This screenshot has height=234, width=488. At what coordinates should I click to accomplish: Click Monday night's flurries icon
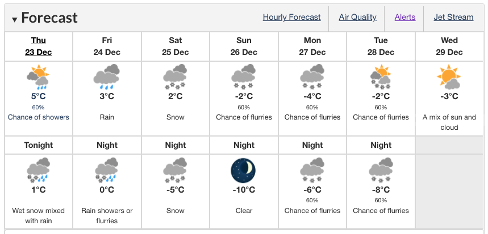(x=312, y=171)
